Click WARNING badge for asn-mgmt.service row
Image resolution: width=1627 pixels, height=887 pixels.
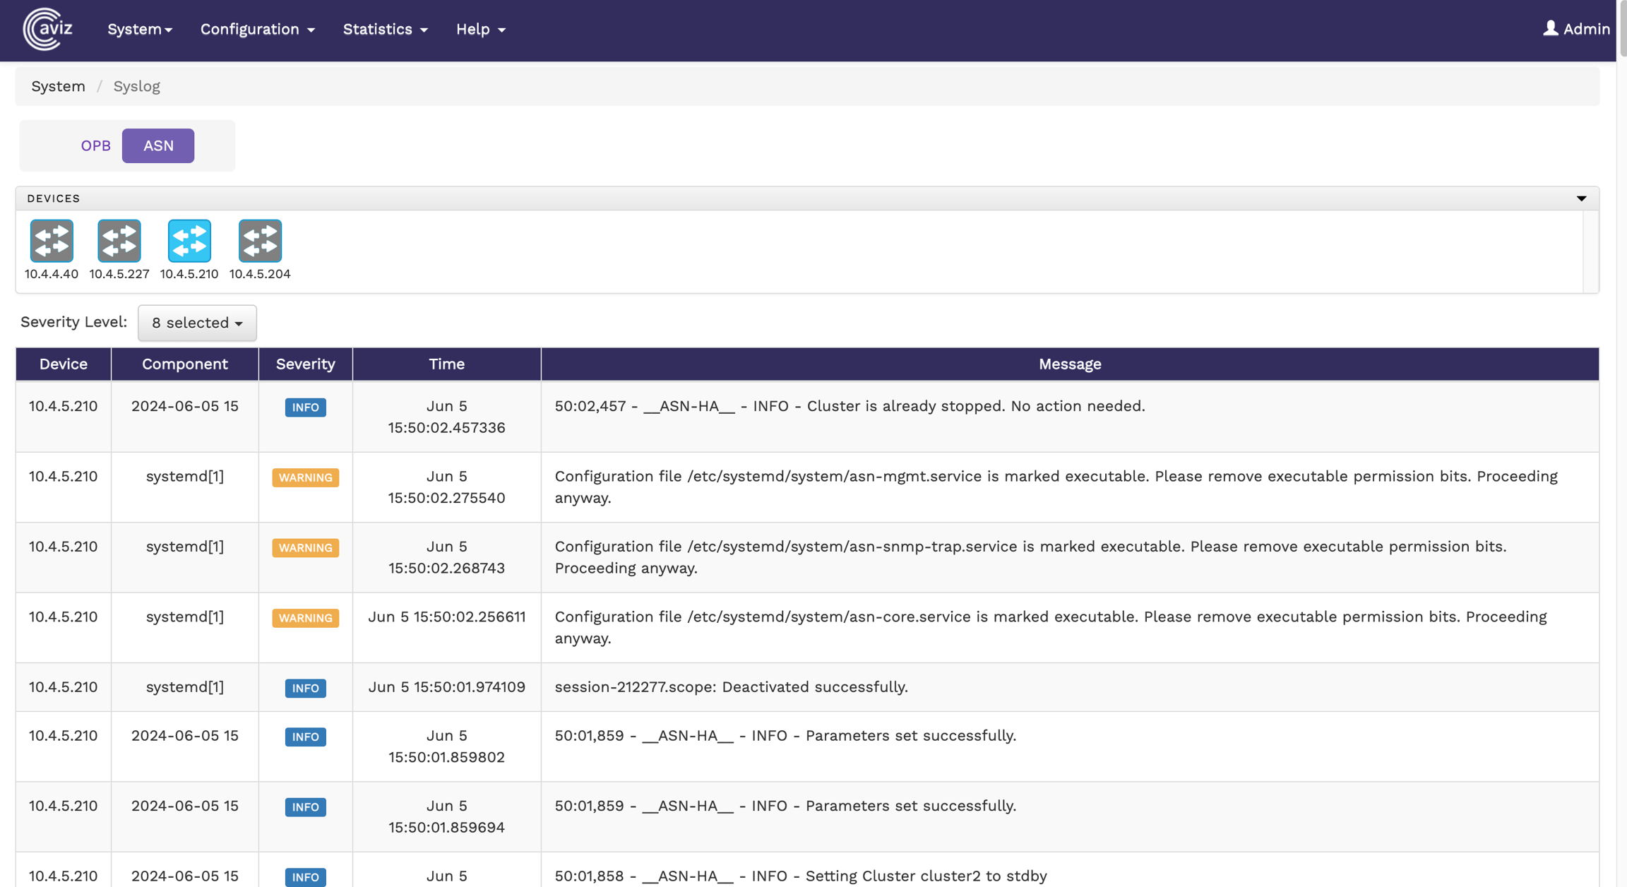[305, 477]
